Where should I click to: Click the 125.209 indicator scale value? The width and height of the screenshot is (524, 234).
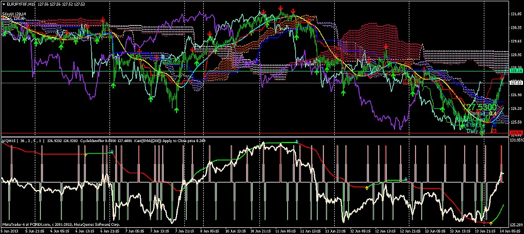click(516, 224)
